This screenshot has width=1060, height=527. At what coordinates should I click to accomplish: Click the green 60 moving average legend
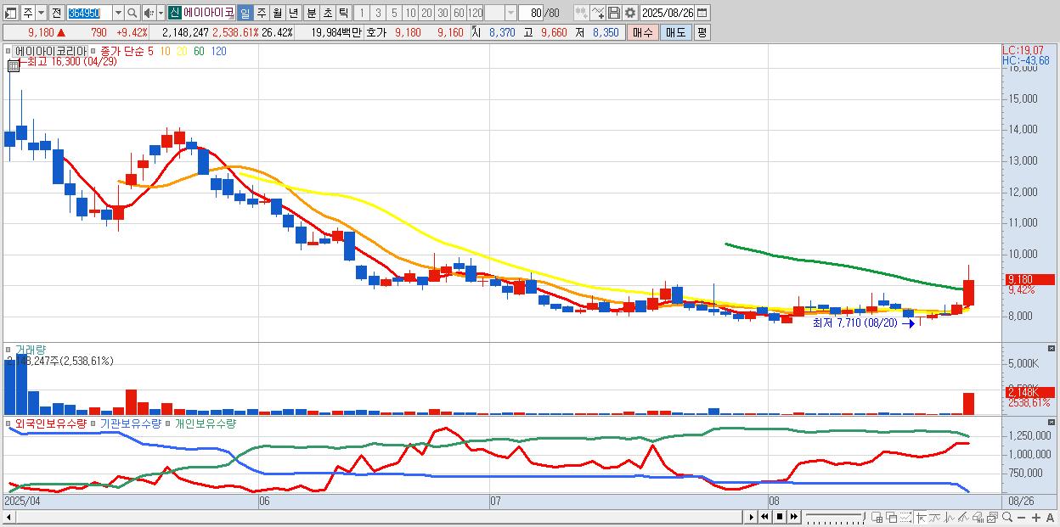click(198, 51)
